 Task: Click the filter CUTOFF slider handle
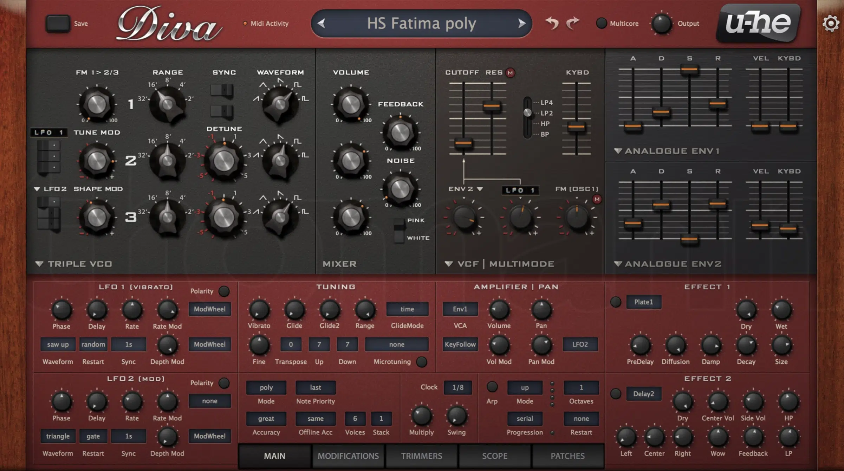point(463,143)
